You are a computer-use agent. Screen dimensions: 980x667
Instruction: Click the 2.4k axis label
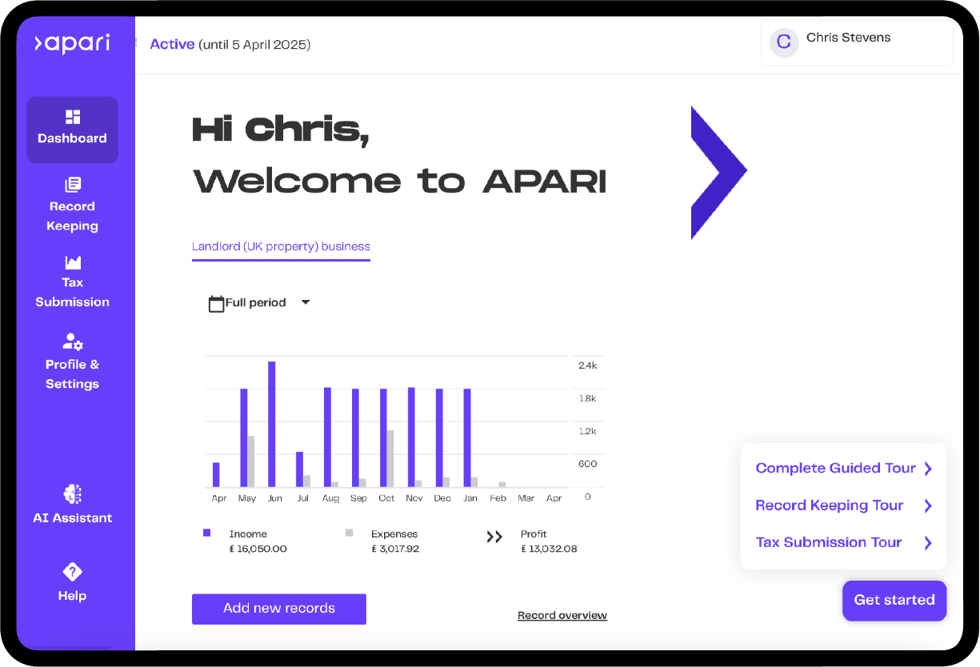(x=588, y=365)
